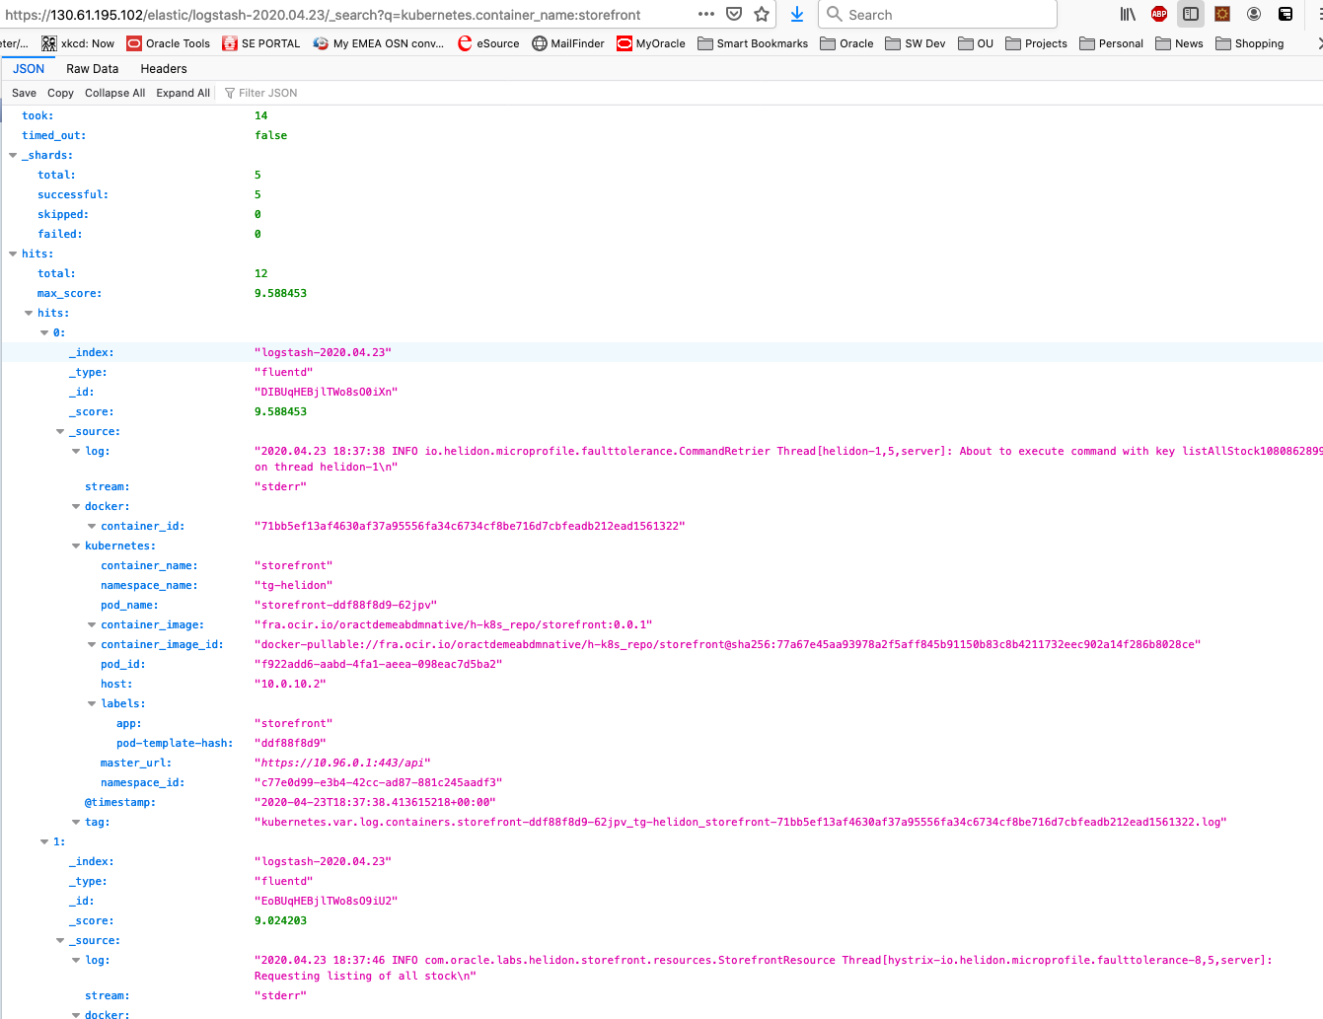Collapse the container_image field
Screen dimensions: 1323x1019
92,625
